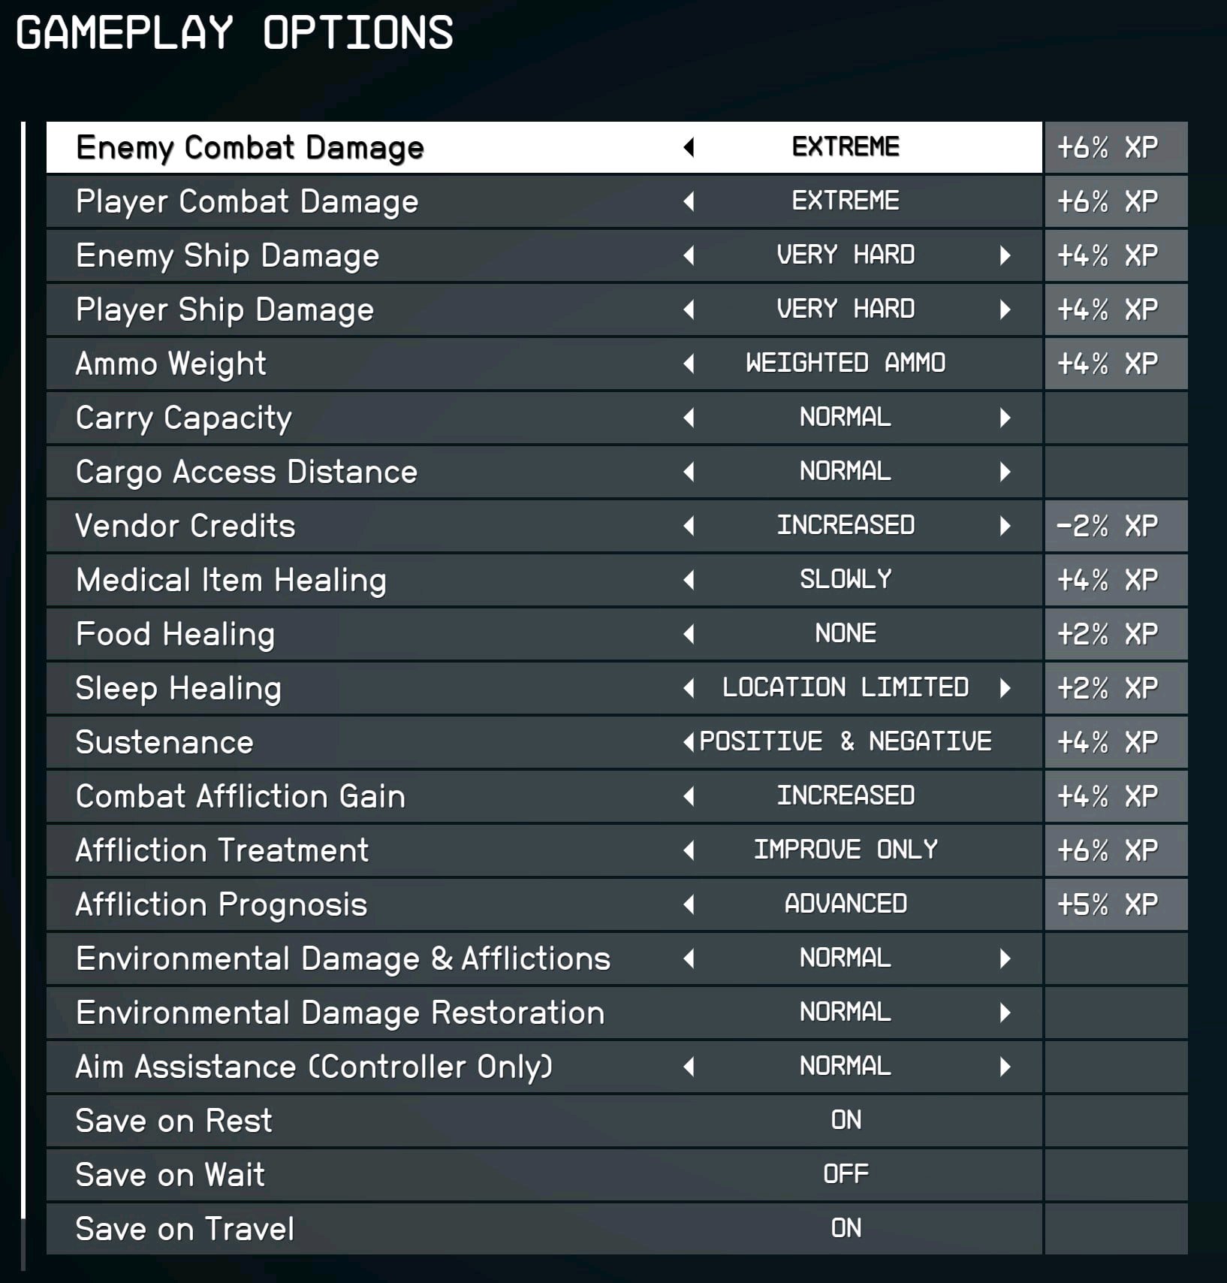Change Cargo Access Distance NORMAL value
1227x1283 pixels.
846,472
